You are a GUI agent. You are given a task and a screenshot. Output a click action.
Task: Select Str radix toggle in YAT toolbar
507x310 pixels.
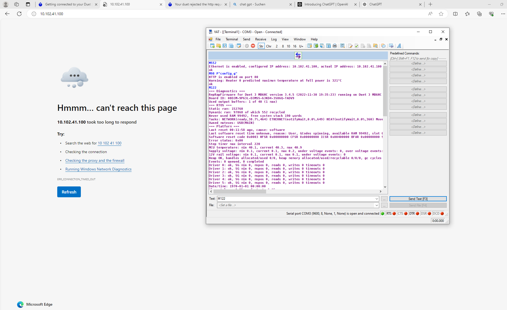point(261,46)
